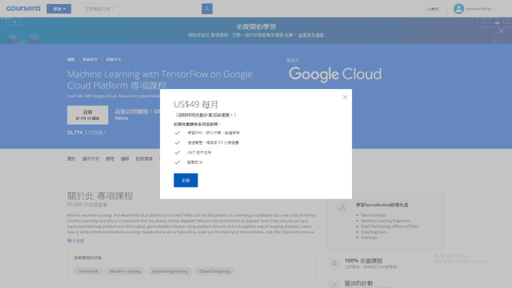Focus the course search input field
Image resolution: width=512 pixels, height=288 pixels.
point(141,9)
